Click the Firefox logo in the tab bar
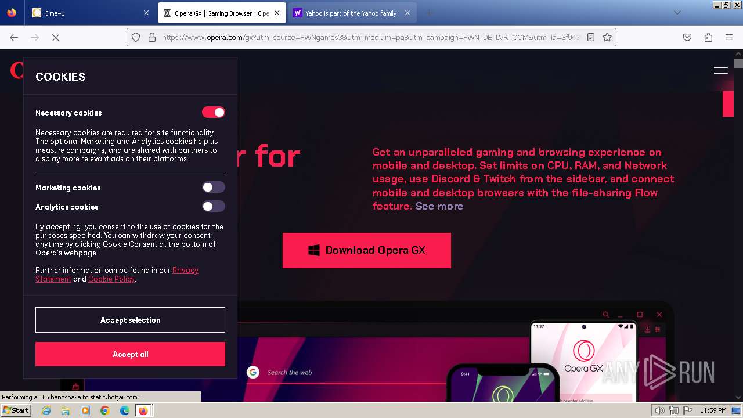 click(12, 13)
